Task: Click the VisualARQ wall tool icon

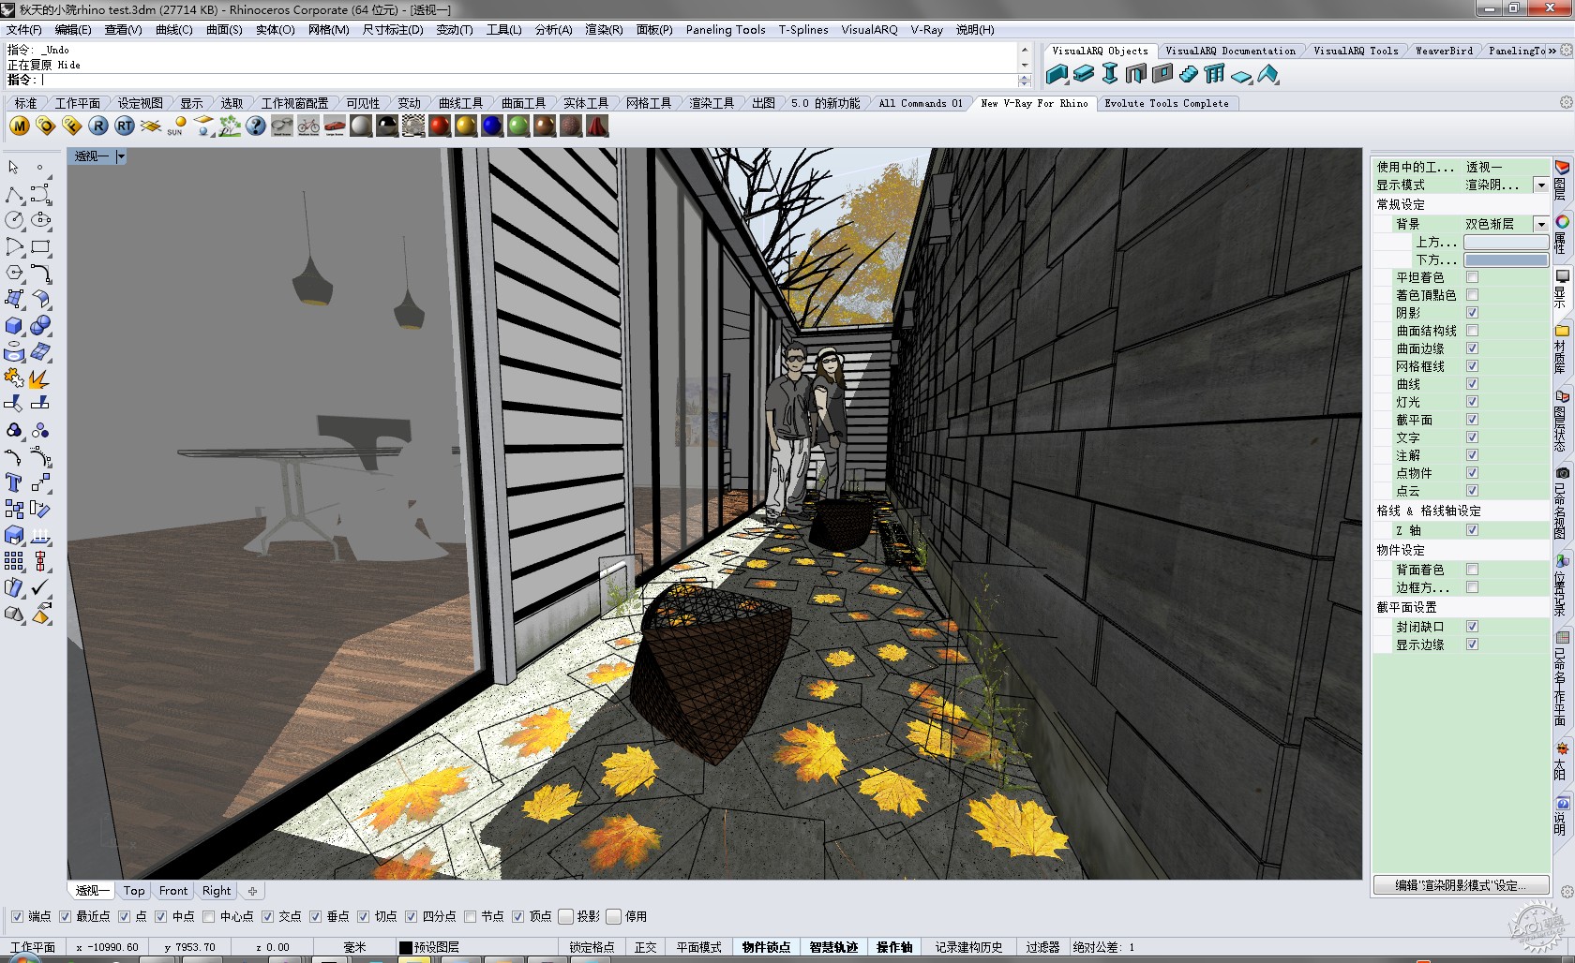Action: 1057,74
